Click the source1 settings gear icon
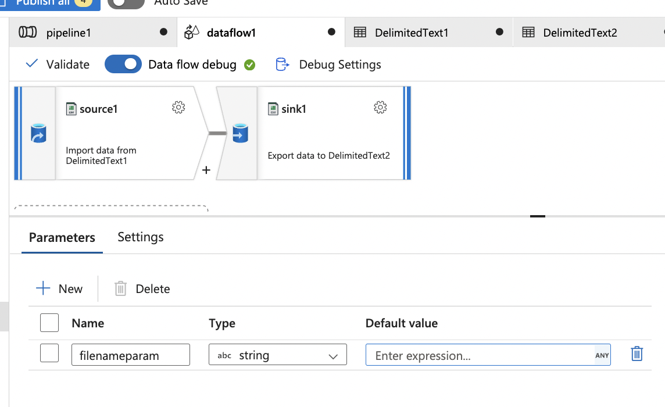 point(178,108)
